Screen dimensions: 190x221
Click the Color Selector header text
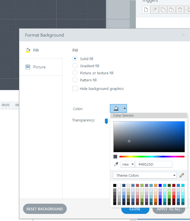coord(124,115)
